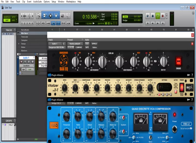
Task: Toggle the VSC-2 red Power light
Action: tap(174, 114)
